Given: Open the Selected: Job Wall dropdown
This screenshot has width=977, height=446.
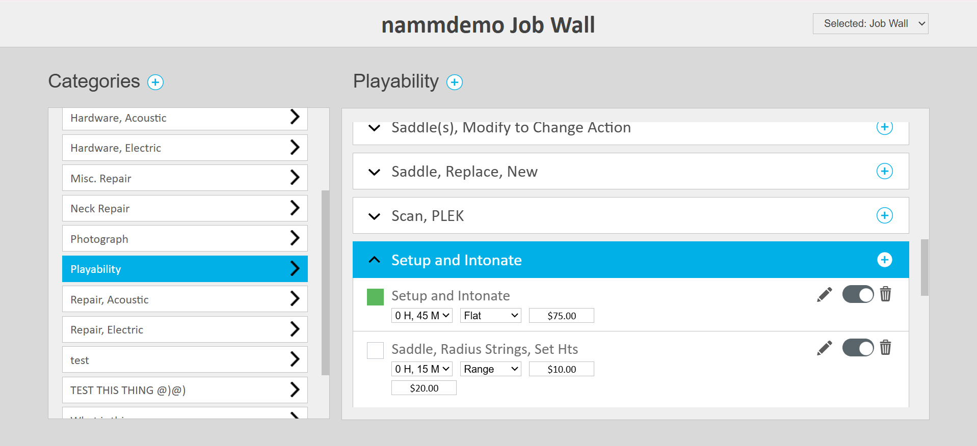Looking at the screenshot, I should pyautogui.click(x=870, y=24).
